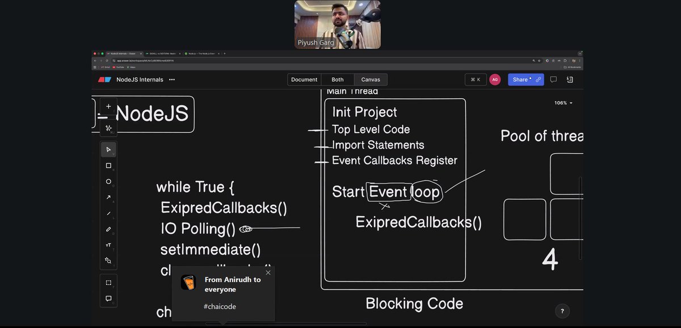
Task: Click the blue Share button
Action: (526, 79)
